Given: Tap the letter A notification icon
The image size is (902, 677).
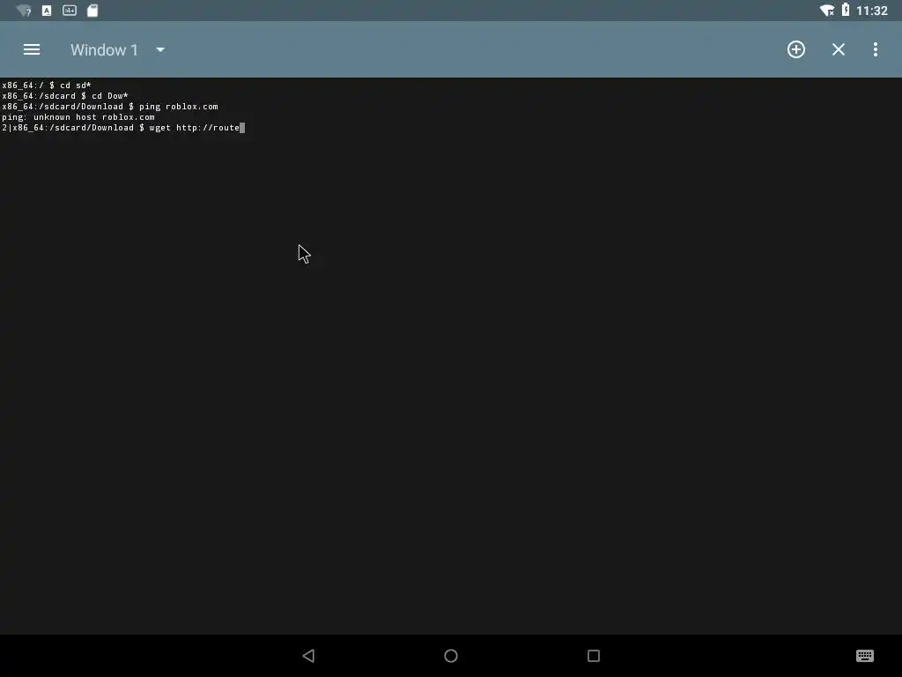Looking at the screenshot, I should click(47, 11).
